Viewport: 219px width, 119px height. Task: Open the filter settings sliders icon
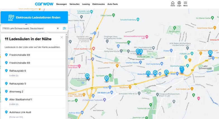64,28
